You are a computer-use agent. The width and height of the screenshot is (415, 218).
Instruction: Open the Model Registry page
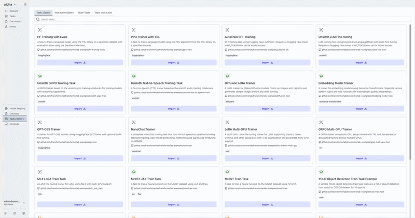[x=17, y=108]
